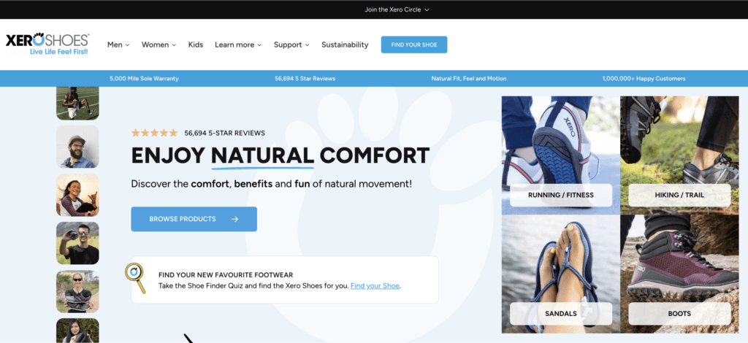The width and height of the screenshot is (748, 343).
Task: Open the Sandals category tile
Action: coord(561,274)
